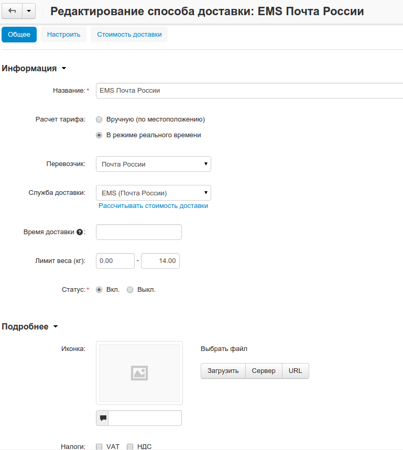Image resolution: width=403 pixels, height=450 pixels.
Task: Click the delivery time help icon
Action: [80, 232]
